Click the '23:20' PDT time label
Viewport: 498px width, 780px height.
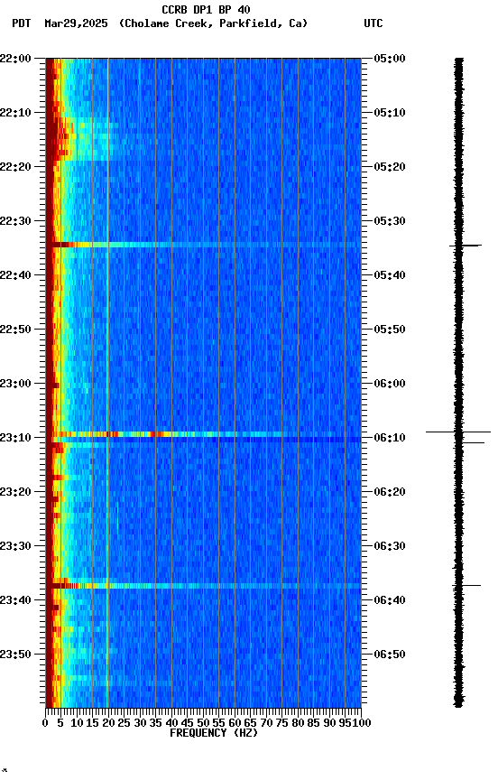(x=15, y=493)
